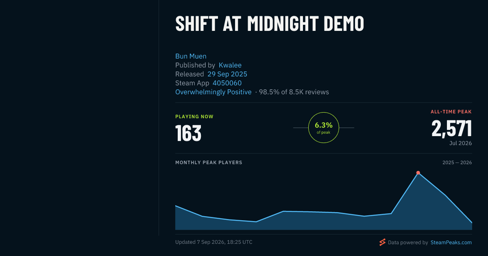Open Steam App 4050060 link
This screenshot has height=256, width=488.
point(227,83)
